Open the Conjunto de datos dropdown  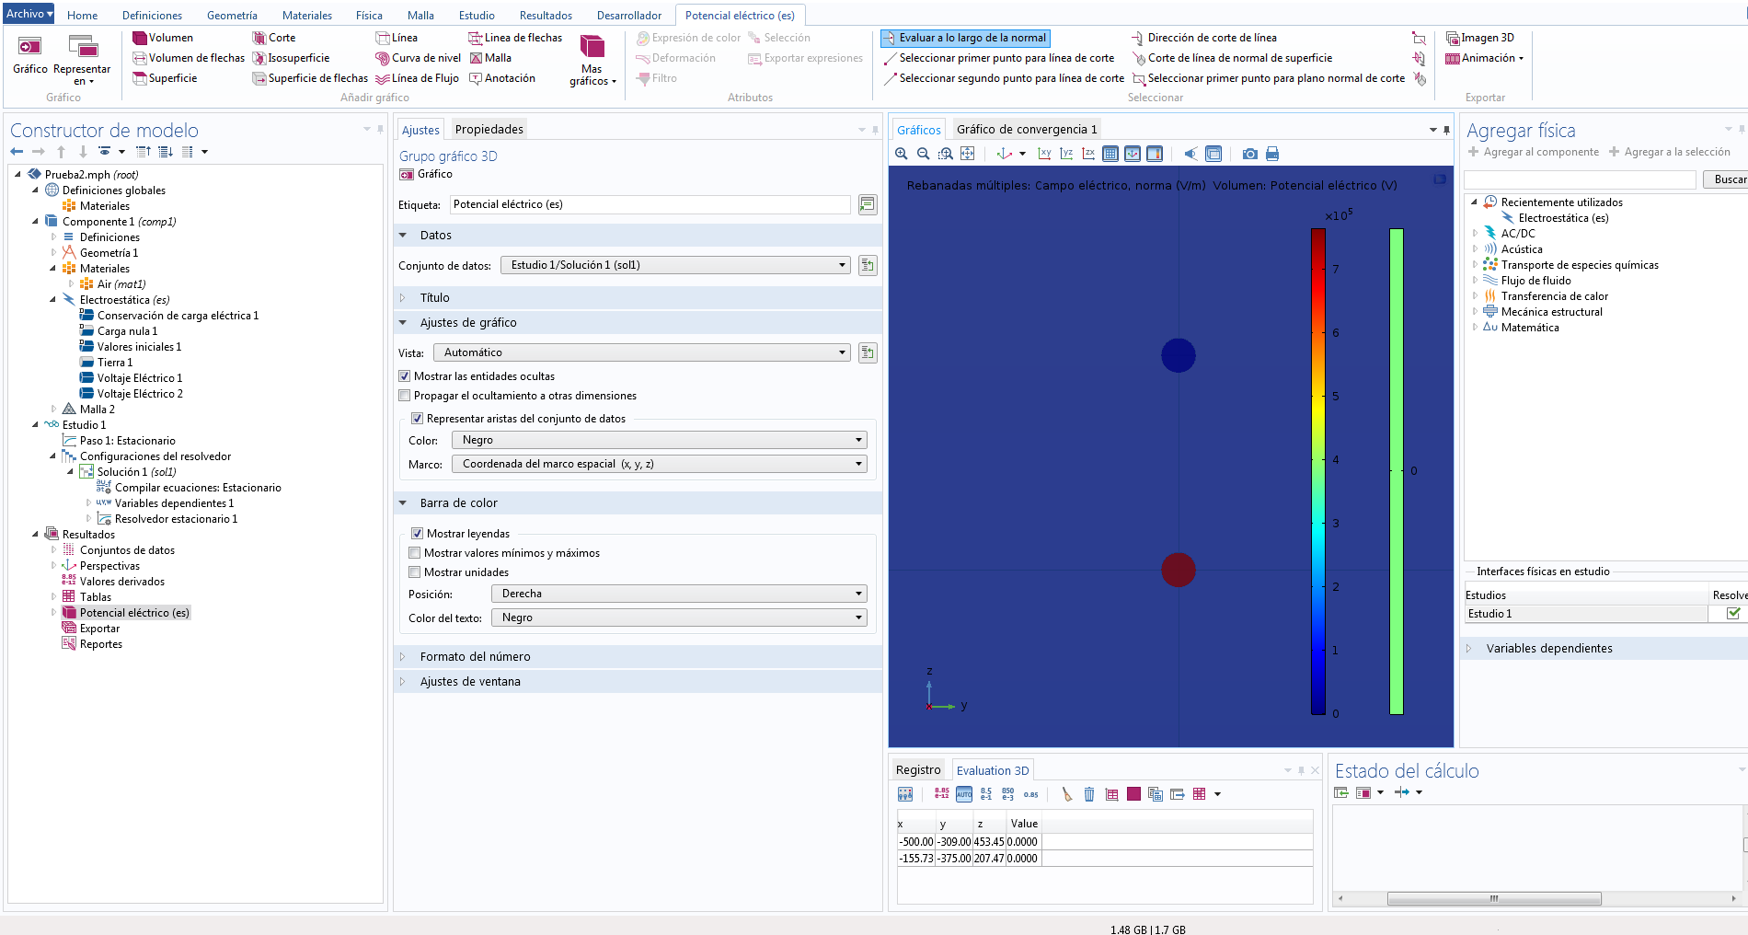[676, 265]
